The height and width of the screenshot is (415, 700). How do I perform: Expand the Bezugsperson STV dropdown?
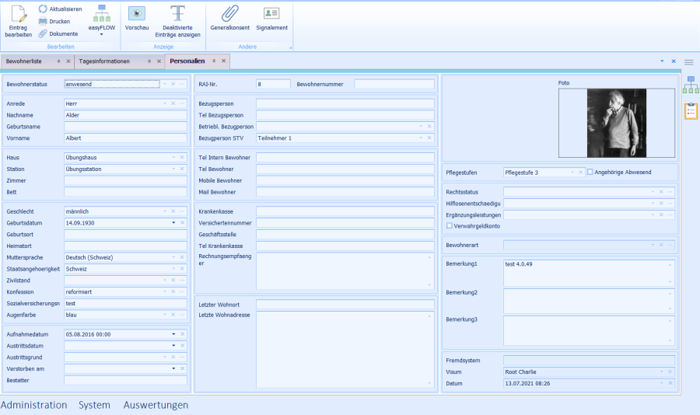coord(421,138)
